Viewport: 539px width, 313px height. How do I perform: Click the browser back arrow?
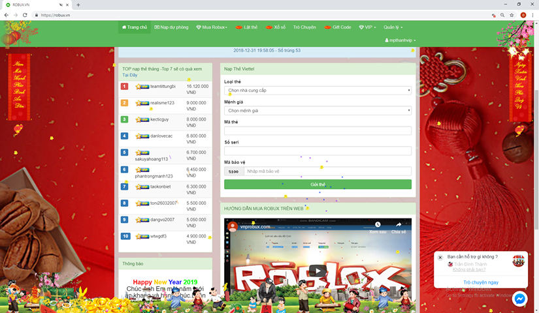(6, 15)
